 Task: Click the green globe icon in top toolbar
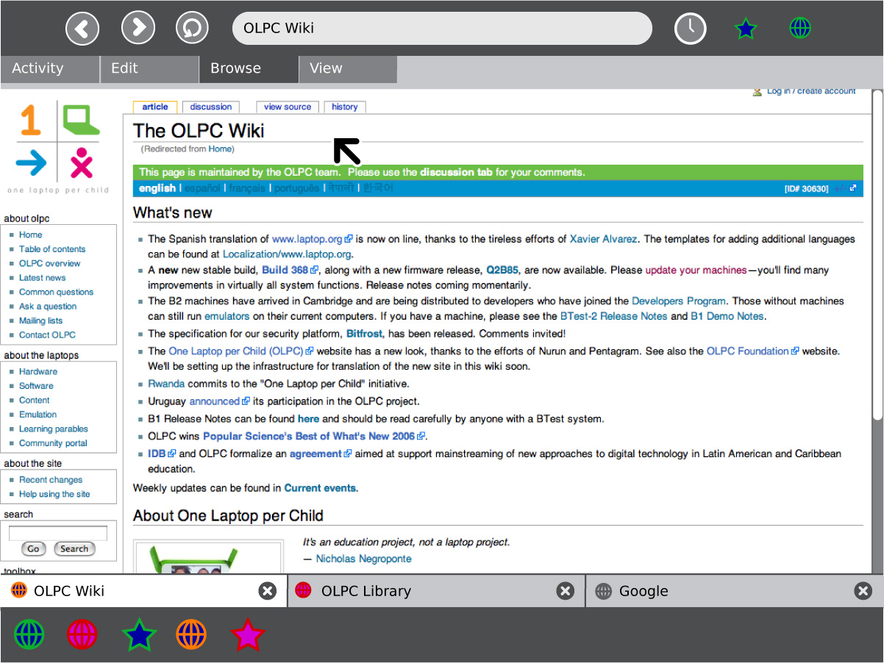(800, 29)
